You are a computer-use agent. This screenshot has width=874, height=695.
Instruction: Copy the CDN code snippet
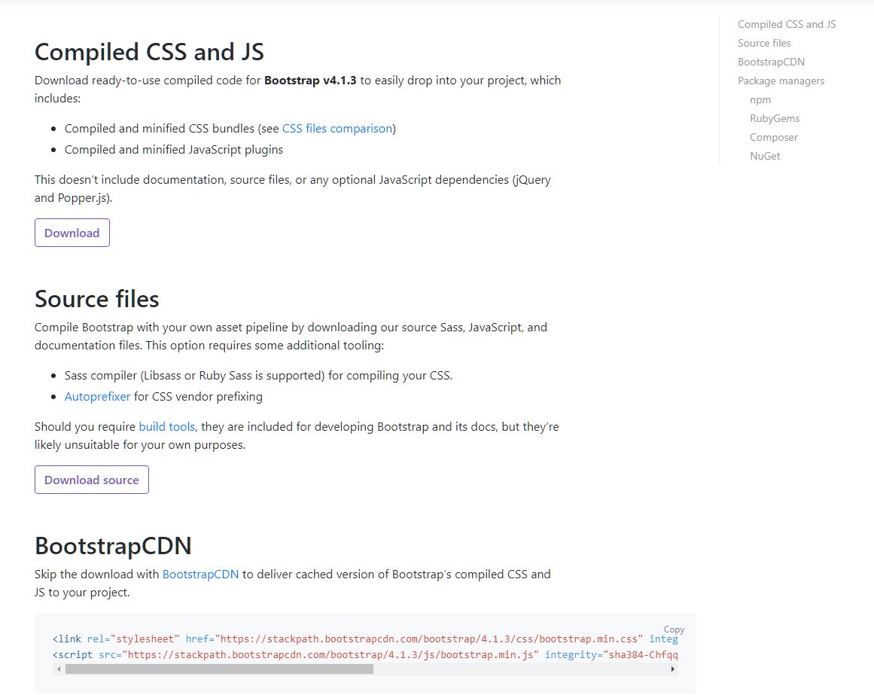point(674,629)
